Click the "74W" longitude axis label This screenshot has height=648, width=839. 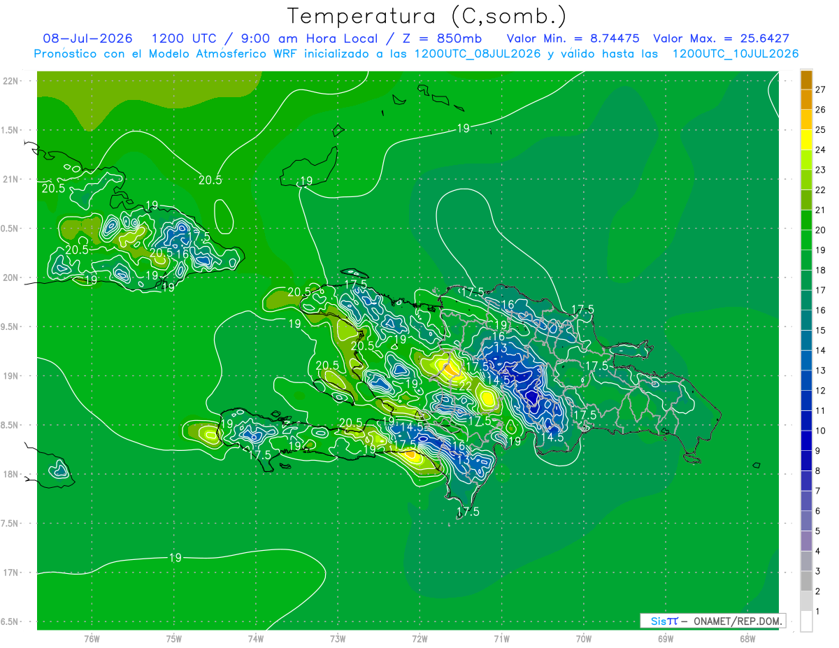(x=256, y=638)
